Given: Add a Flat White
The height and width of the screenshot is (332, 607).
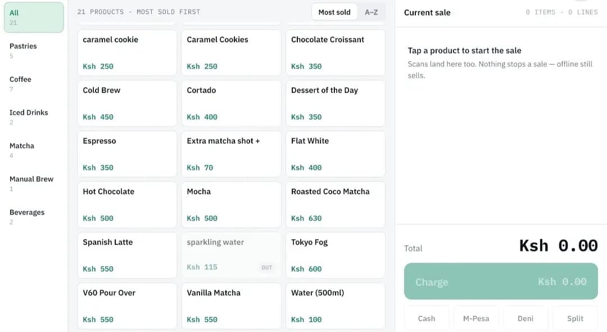Looking at the screenshot, I should click(x=335, y=154).
